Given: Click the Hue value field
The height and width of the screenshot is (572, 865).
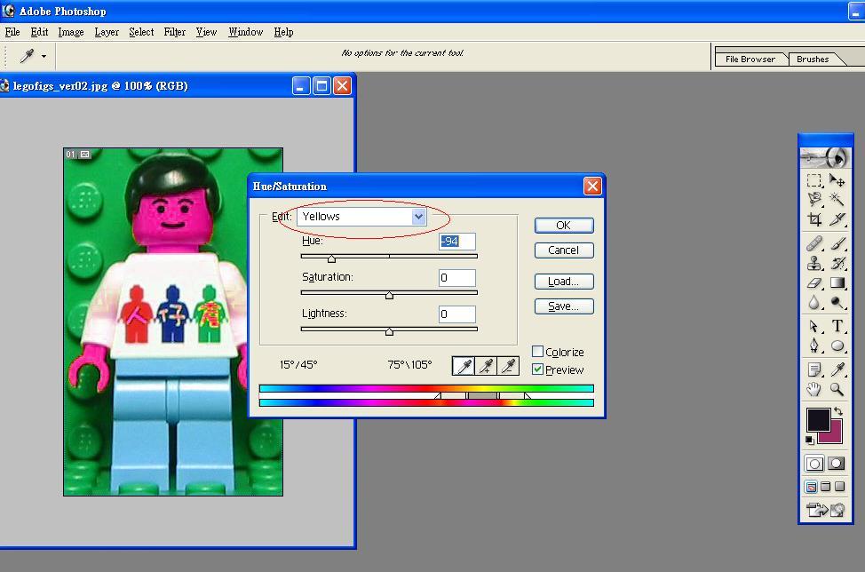Looking at the screenshot, I should point(456,241).
